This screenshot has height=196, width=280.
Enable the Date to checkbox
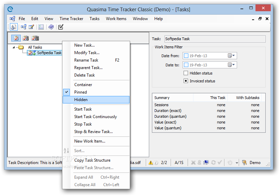186,65
